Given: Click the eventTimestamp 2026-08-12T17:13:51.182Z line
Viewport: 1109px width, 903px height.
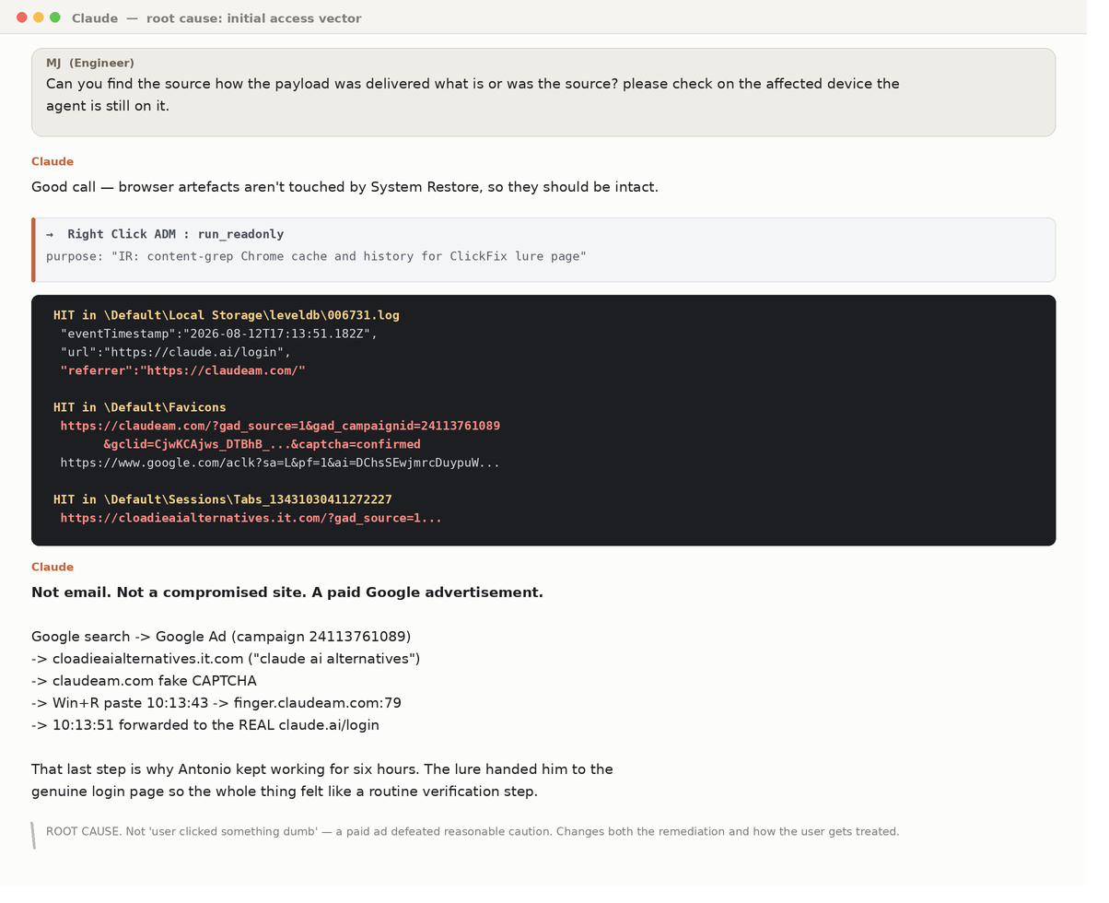Looking at the screenshot, I should 219,334.
